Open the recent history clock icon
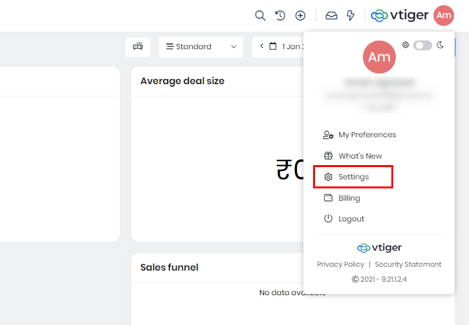Screen dimensions: 469x325 (280, 16)
